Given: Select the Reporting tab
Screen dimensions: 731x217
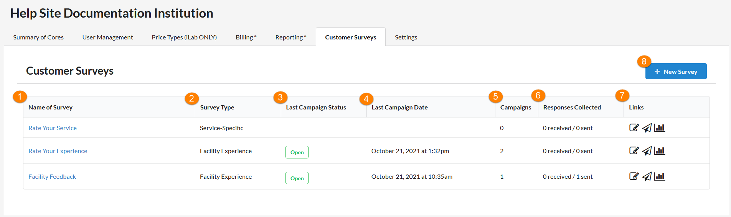Looking at the screenshot, I should pyautogui.click(x=290, y=37).
